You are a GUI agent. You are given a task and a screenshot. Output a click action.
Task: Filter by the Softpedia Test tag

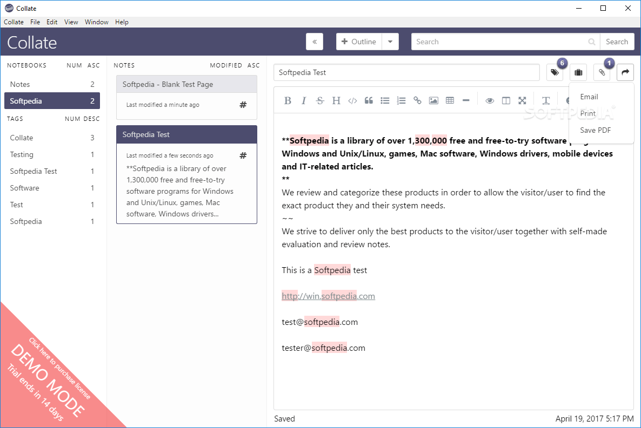(x=52, y=171)
